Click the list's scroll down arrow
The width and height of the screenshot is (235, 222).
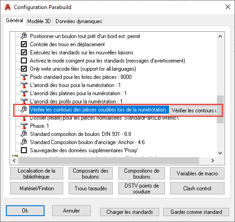[220, 153]
